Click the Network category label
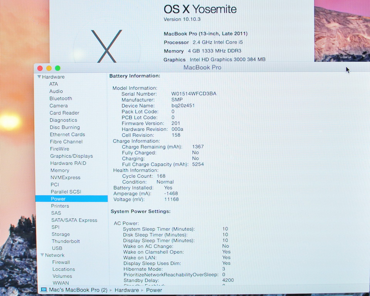Screen dimensions: 370x296 pyautogui.click(x=55, y=255)
